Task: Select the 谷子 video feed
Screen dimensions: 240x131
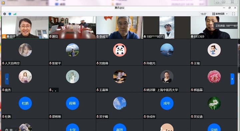Action: (25, 27)
